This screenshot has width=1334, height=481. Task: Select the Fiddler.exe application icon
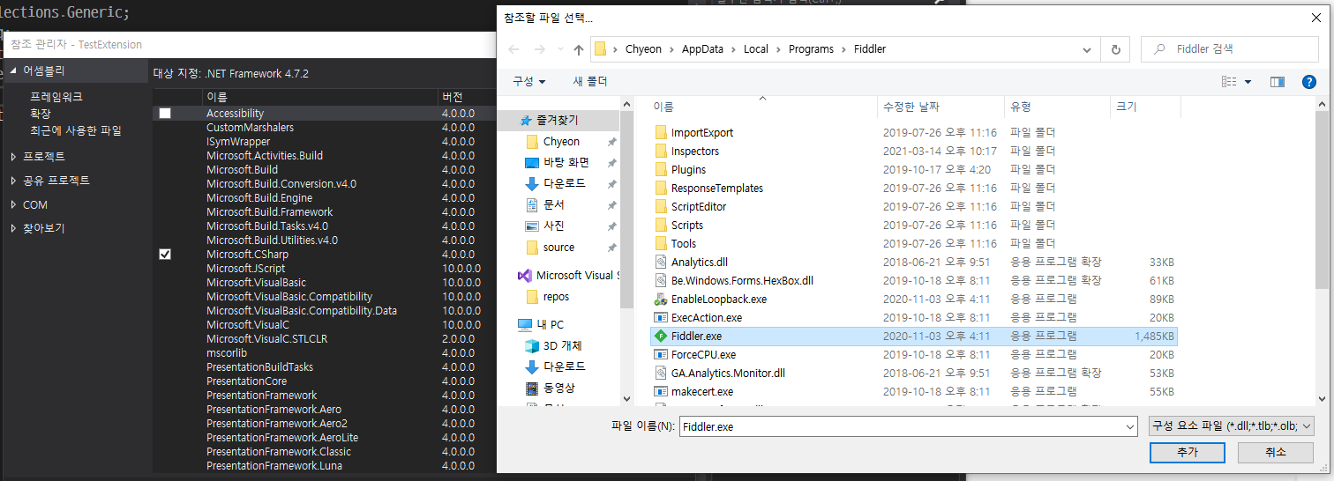coord(661,336)
